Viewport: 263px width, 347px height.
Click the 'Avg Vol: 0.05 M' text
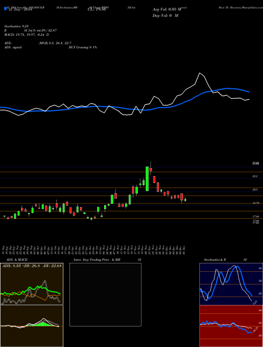pos(167,9)
